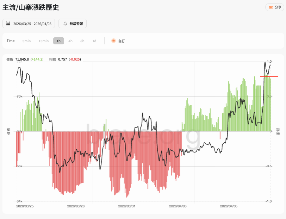Select the 1h time interval
Screen dimensions: 286x219
(58, 41)
